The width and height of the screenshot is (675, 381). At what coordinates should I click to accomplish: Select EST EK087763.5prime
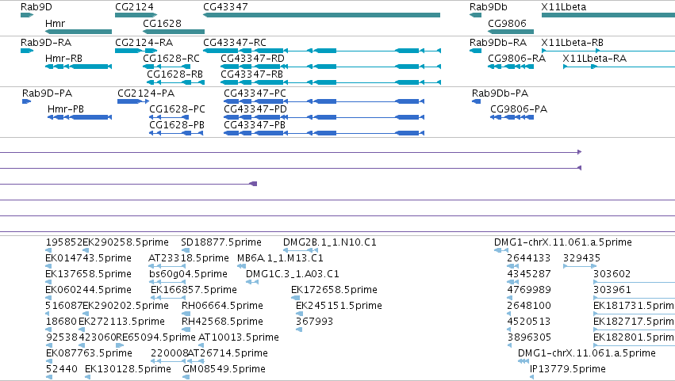pos(89,354)
